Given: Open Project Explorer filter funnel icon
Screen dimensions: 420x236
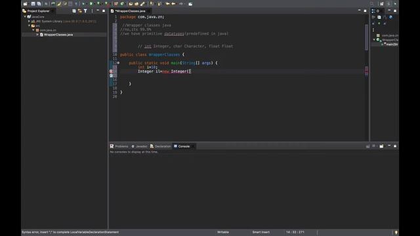Looking at the screenshot, I should pyautogui.click(x=85, y=11).
